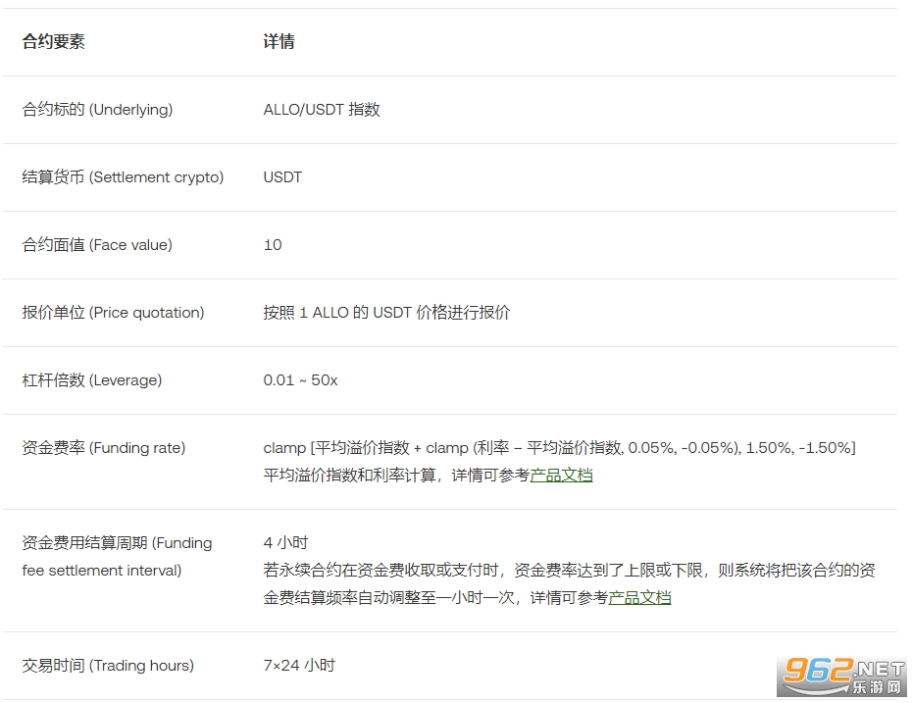Viewport: 913px width, 703px height.
Task: Click the face value of 10
Action: [272, 245]
